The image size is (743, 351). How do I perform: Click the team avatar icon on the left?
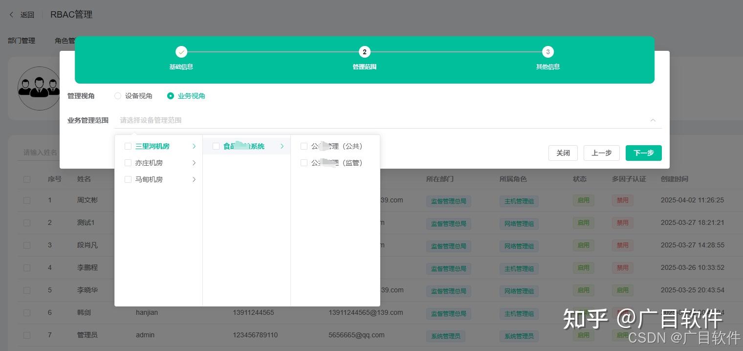[x=39, y=88]
